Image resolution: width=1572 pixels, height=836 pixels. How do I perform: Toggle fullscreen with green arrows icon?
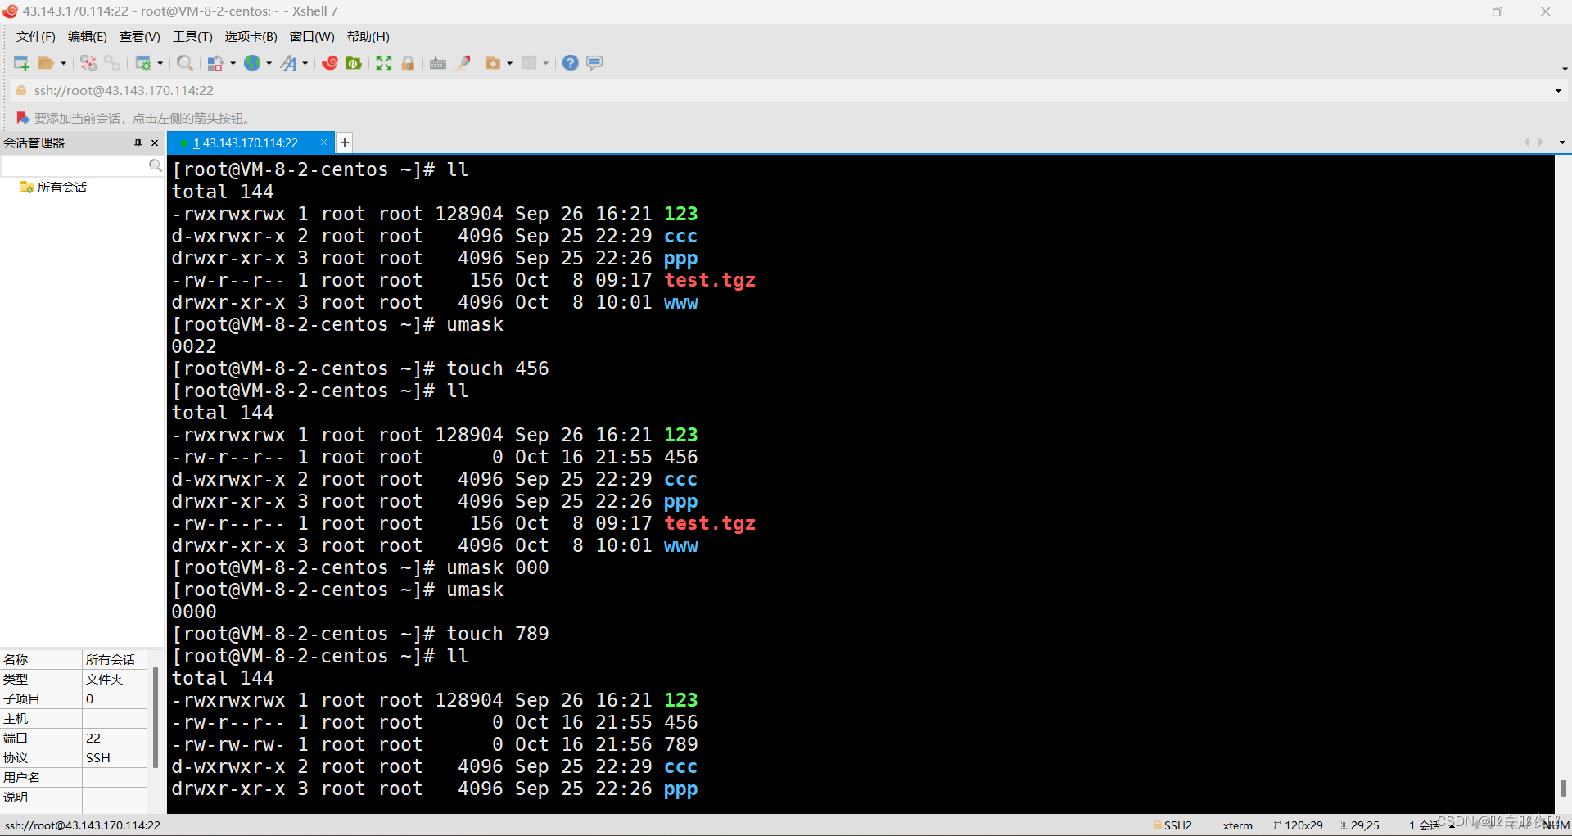click(384, 63)
